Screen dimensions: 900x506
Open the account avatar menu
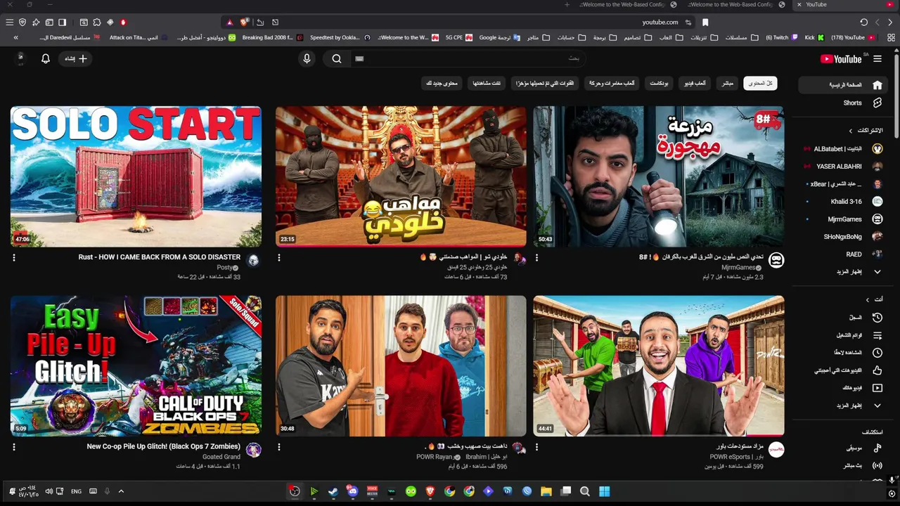click(x=20, y=58)
